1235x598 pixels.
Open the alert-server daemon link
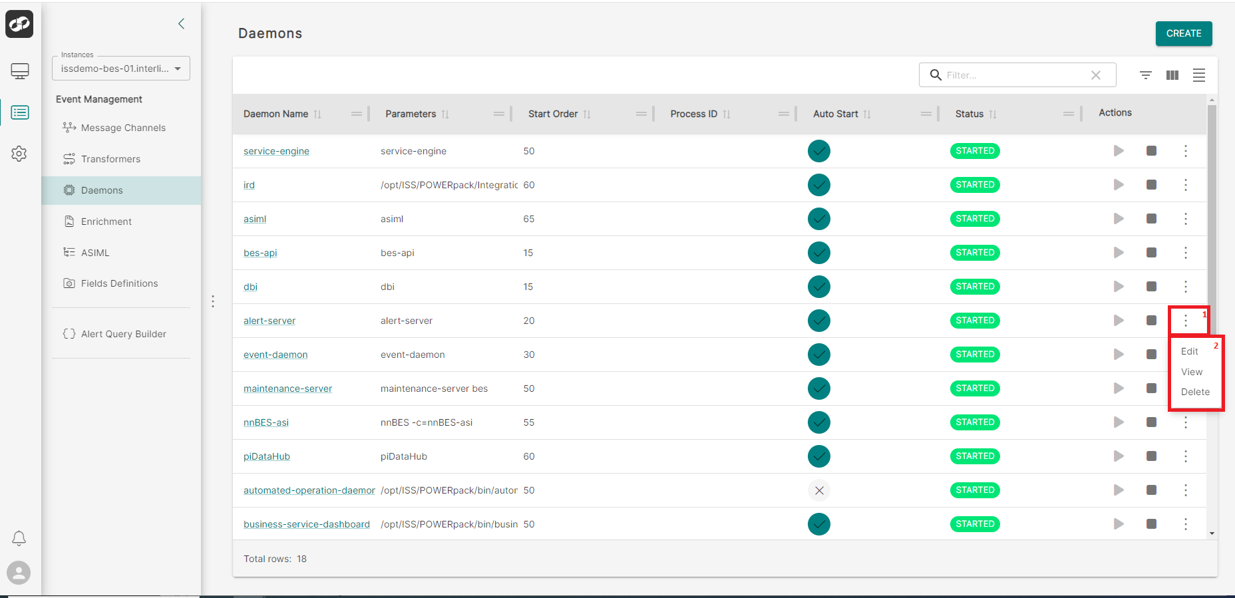[x=269, y=321]
